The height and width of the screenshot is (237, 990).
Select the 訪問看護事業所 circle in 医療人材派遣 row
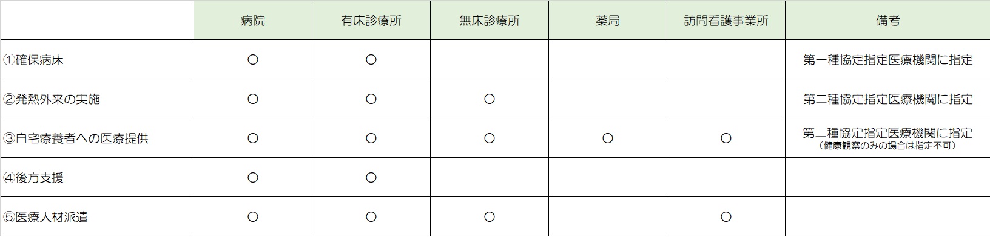tap(726, 217)
